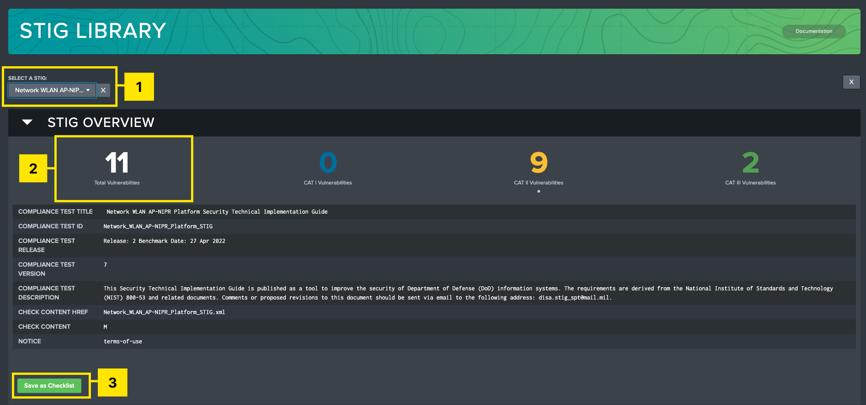This screenshot has height=405, width=866.
Task: Click the CHECK CONTENT HREF label
Action: (x=53, y=312)
